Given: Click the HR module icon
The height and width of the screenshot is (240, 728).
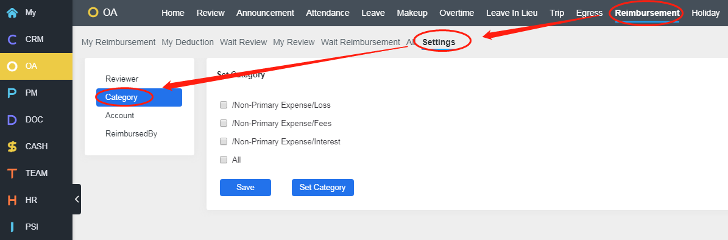Looking at the screenshot, I should [x=12, y=200].
